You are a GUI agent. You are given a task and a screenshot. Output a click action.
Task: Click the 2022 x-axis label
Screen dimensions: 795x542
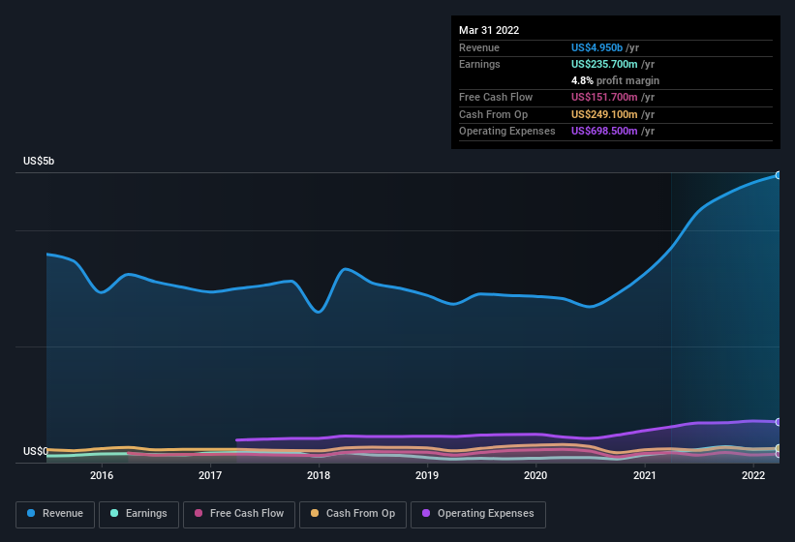click(753, 475)
